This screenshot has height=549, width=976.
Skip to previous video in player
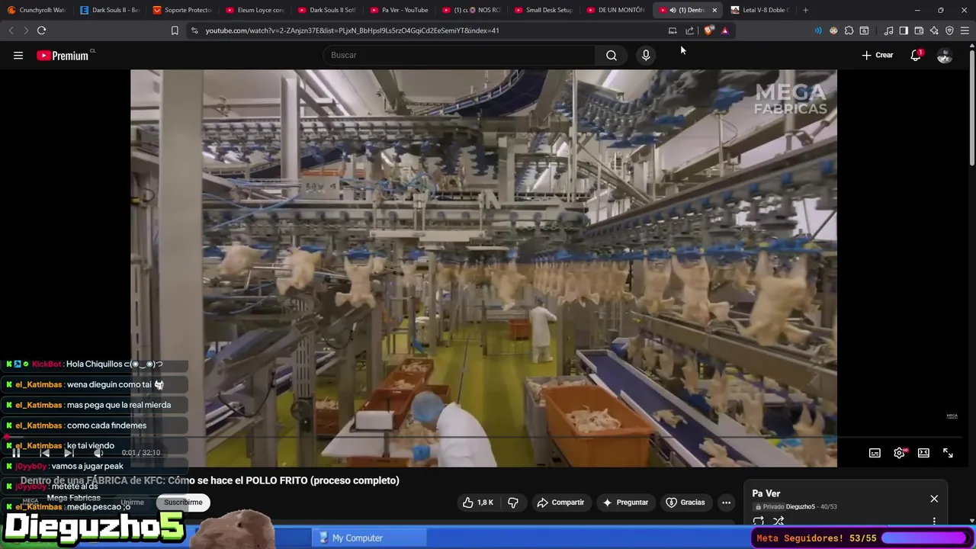click(x=44, y=452)
